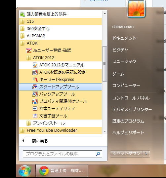This screenshot has width=166, height=178.
Task: Open デバイスとプリンター
Action: tap(132, 110)
